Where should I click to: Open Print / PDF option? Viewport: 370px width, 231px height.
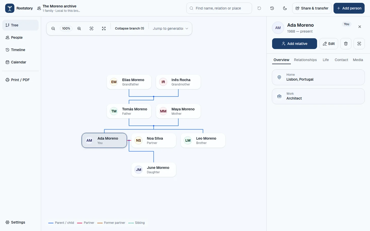20,80
